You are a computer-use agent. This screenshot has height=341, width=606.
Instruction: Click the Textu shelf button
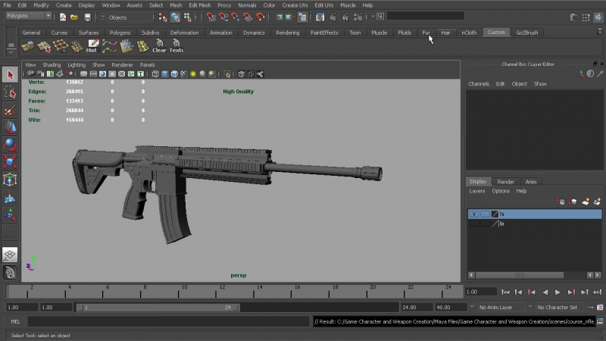point(176,46)
